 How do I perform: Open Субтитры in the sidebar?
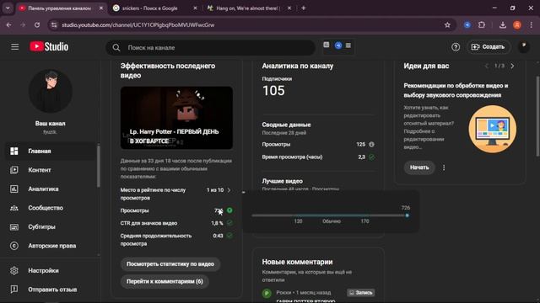[51, 226]
